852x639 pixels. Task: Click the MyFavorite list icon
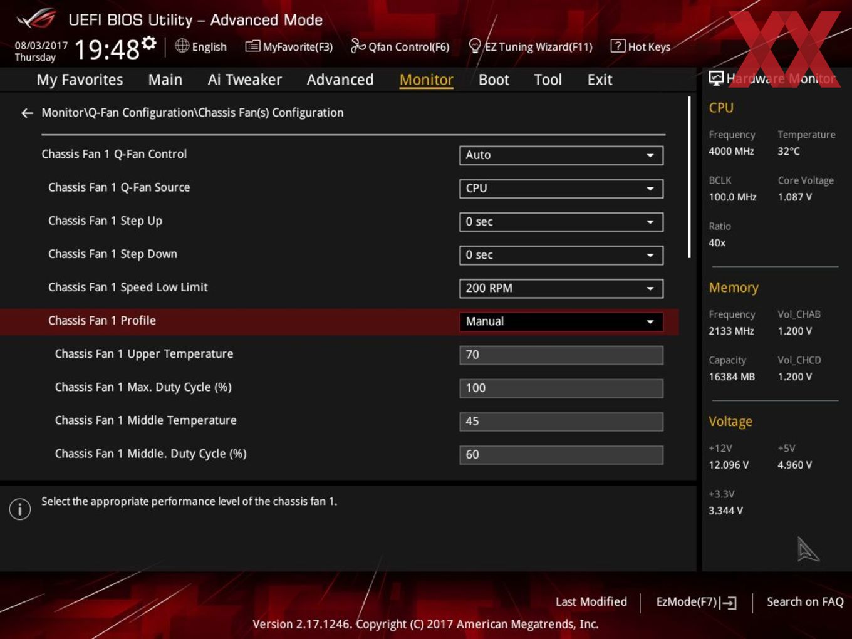coord(252,46)
